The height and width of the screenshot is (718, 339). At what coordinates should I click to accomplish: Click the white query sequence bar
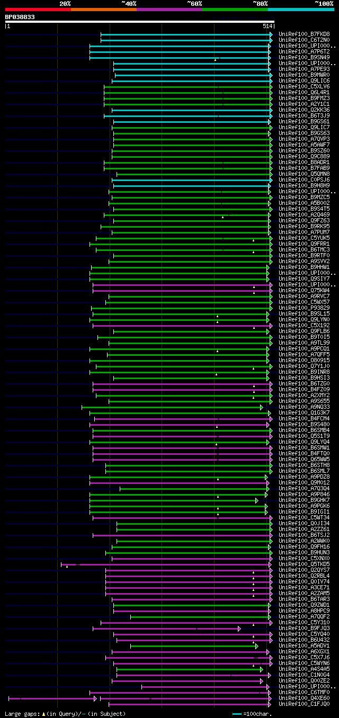[x=140, y=22]
